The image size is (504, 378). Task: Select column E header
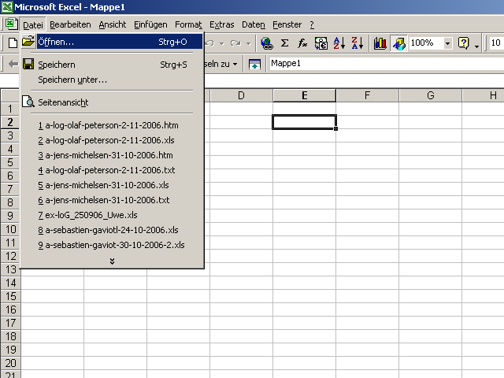click(x=305, y=95)
